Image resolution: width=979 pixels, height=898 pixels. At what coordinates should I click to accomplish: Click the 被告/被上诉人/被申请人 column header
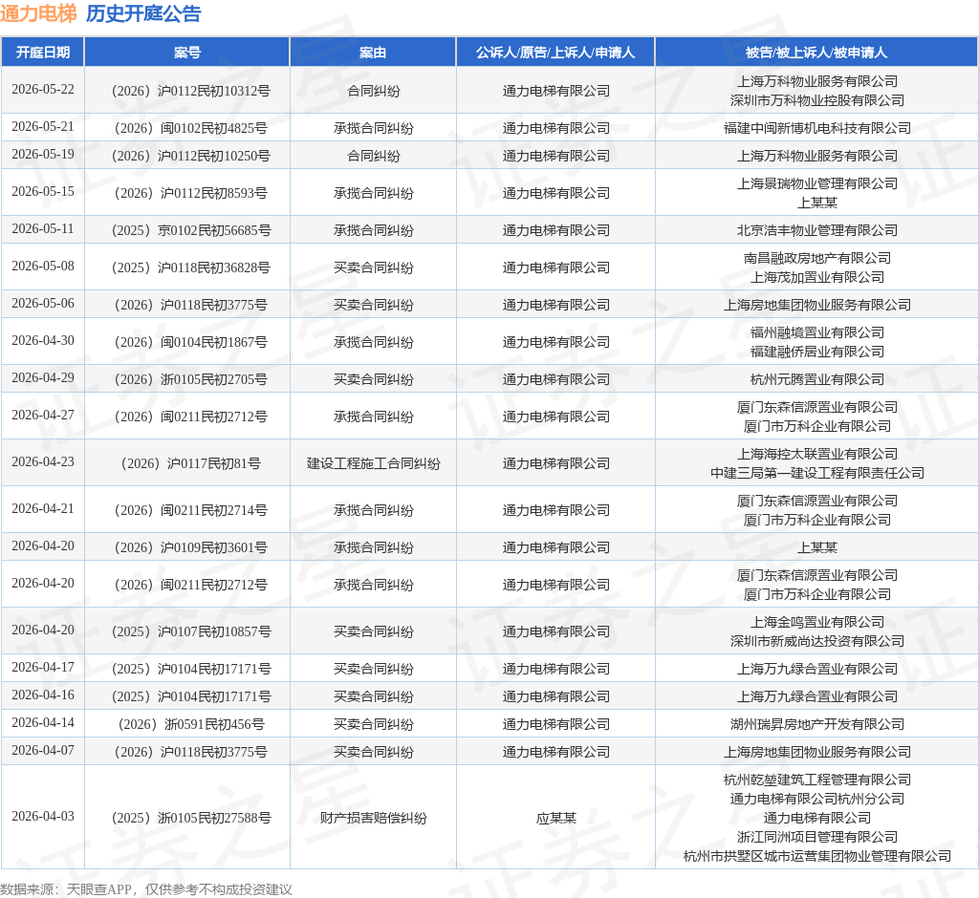816,53
